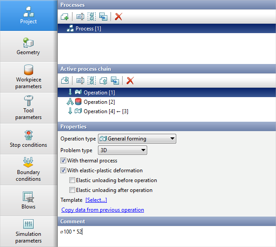Screen dimensions: 276x247
Task: Switch to the Geometry tab
Action: pyautogui.click(x=29, y=46)
